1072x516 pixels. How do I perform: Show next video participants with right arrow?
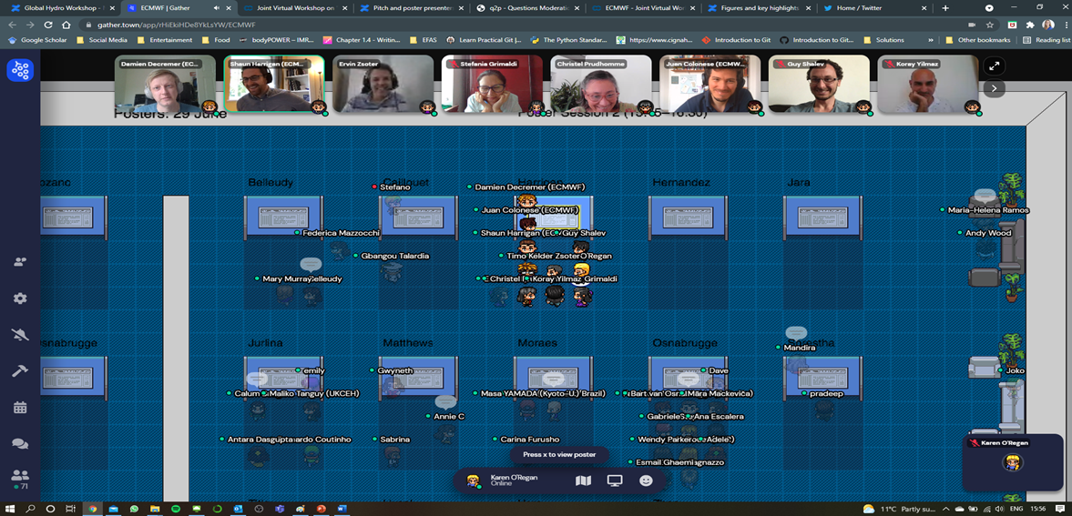[x=994, y=88]
